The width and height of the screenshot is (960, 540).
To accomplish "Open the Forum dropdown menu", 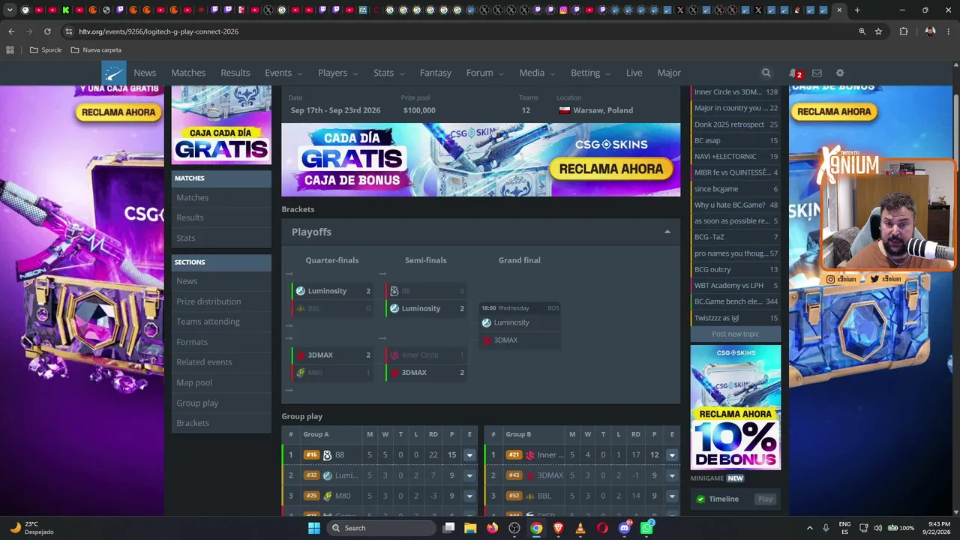I will click(485, 73).
